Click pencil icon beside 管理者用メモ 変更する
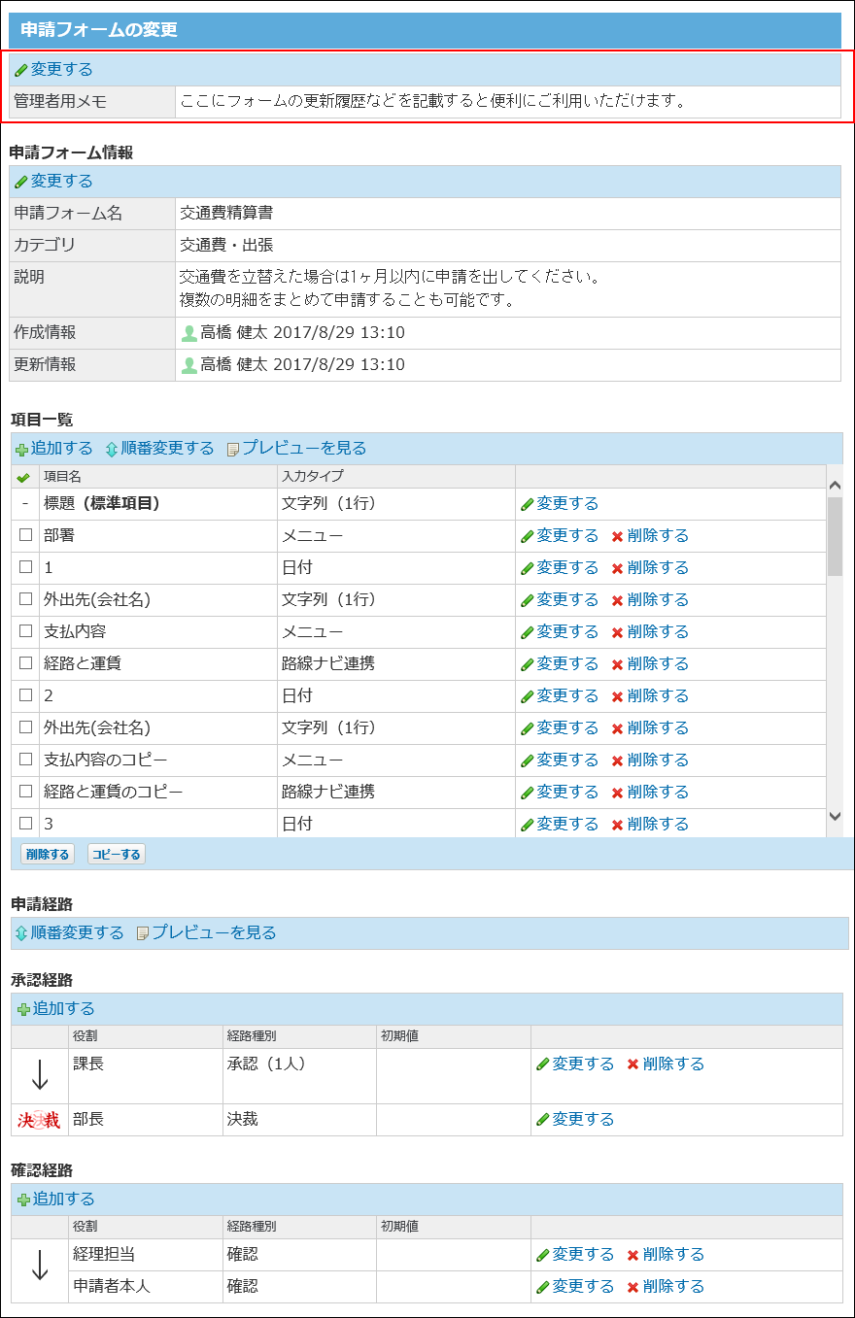855x1318 pixels. 21,70
